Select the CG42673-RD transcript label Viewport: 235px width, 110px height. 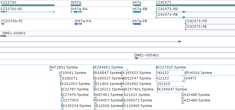coord(167,9)
